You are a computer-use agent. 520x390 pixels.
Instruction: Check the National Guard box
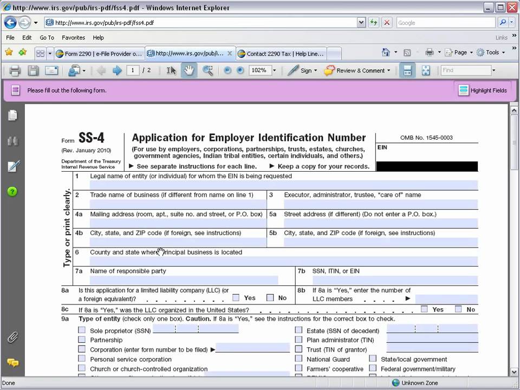[299, 359]
